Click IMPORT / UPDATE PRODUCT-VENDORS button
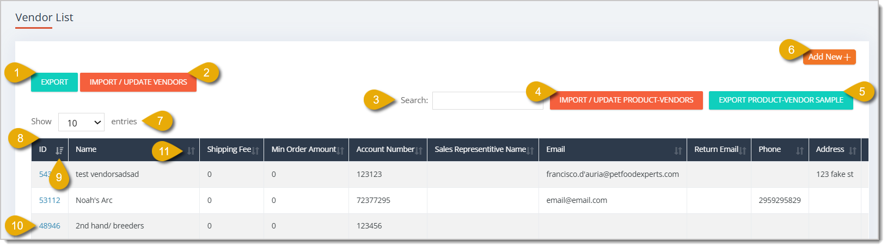Image resolution: width=887 pixels, height=248 pixels. point(626,100)
